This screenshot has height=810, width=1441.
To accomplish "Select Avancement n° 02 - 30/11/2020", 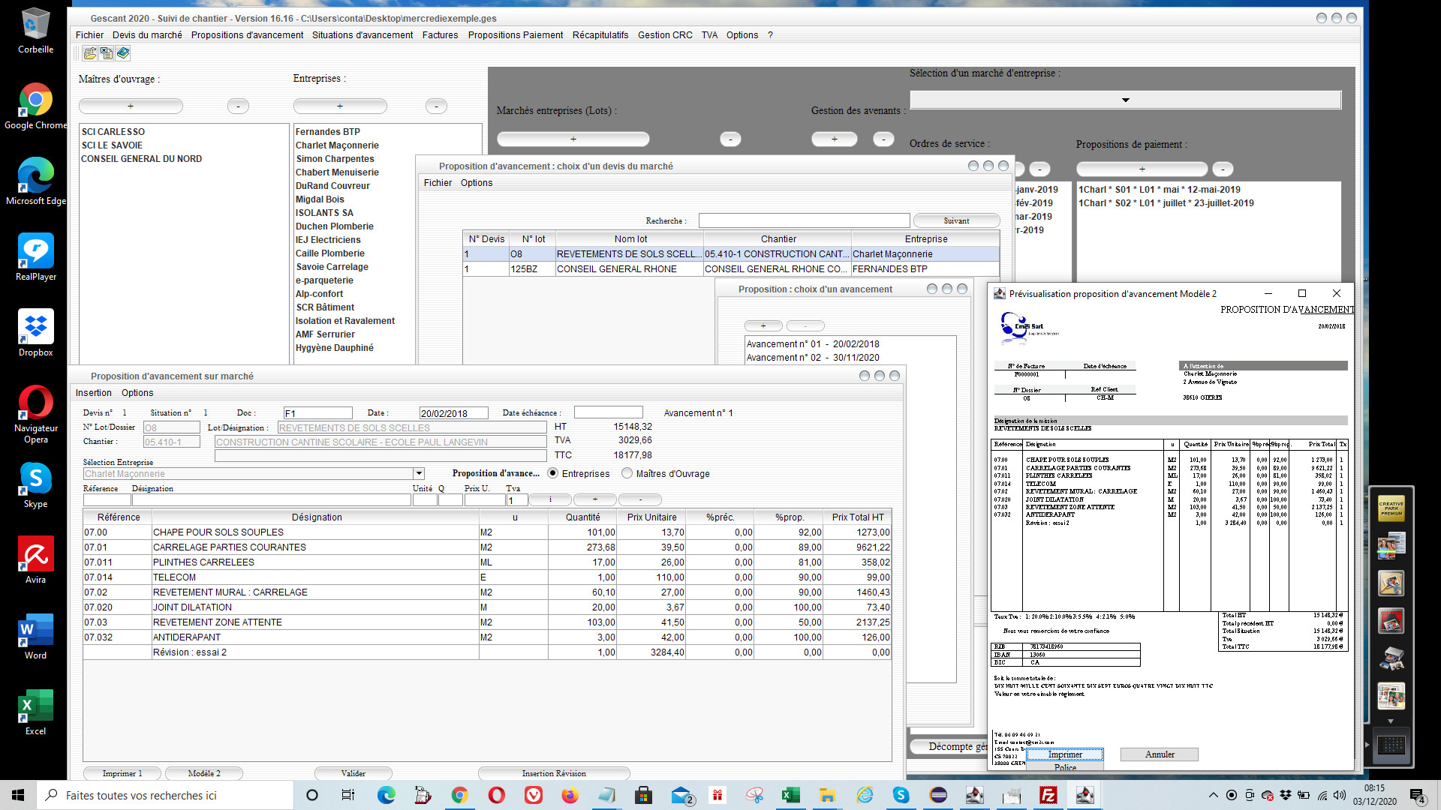I will click(x=813, y=358).
